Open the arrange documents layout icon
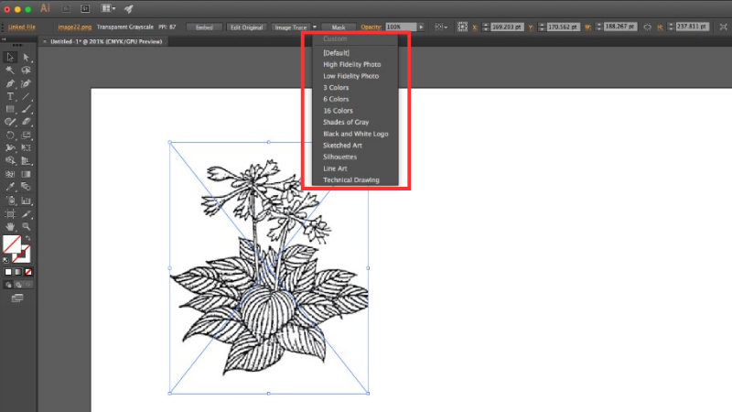 109,8
